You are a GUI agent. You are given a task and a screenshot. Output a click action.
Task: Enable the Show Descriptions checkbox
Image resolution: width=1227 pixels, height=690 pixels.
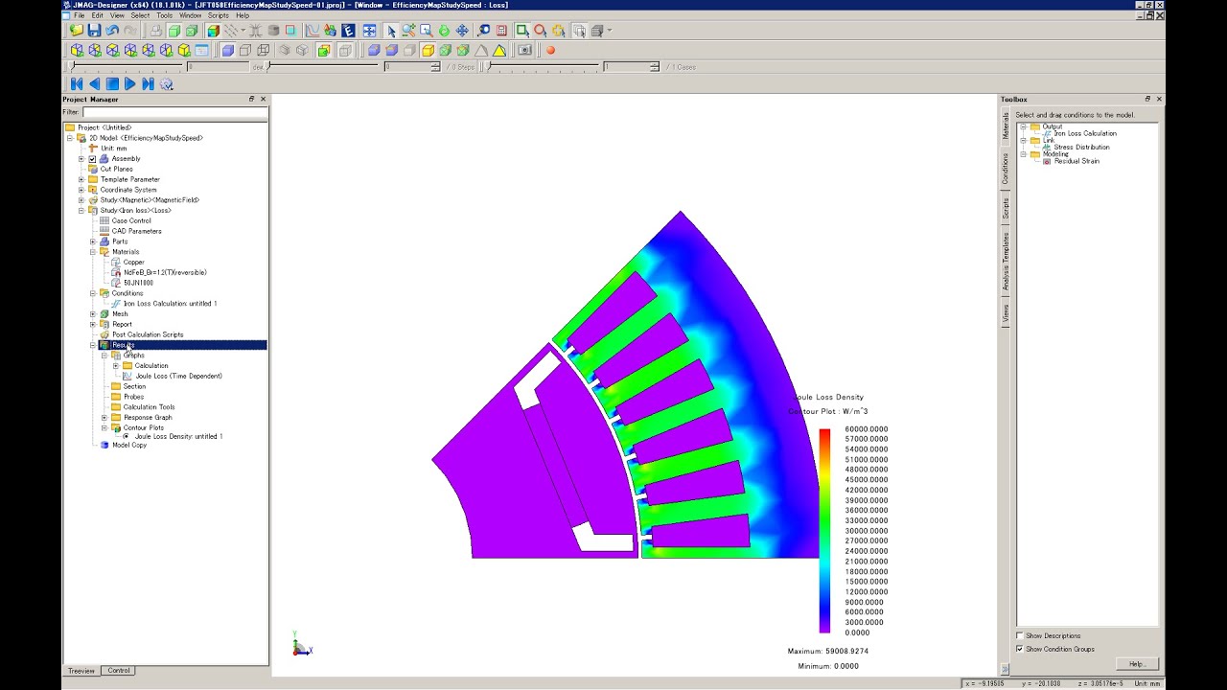tap(1020, 635)
